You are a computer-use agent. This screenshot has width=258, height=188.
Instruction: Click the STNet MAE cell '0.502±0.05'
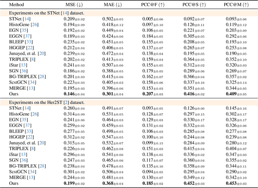coord(113,19)
